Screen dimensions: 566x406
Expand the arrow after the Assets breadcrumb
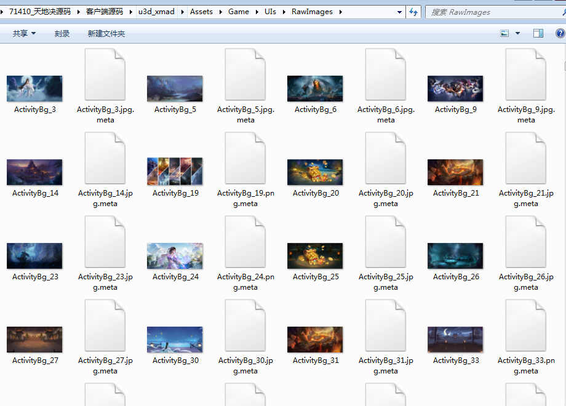tap(220, 12)
